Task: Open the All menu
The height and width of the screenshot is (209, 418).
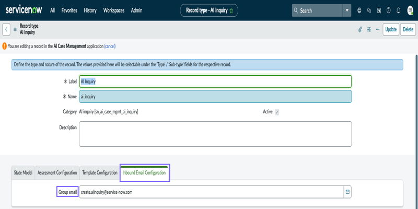Action: (x=53, y=10)
